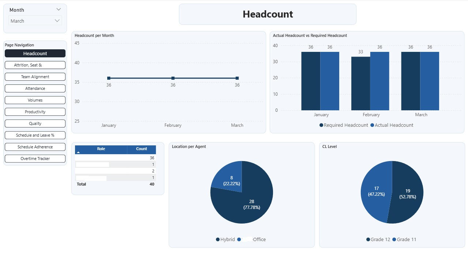Select the March point on line chart

click(x=237, y=78)
